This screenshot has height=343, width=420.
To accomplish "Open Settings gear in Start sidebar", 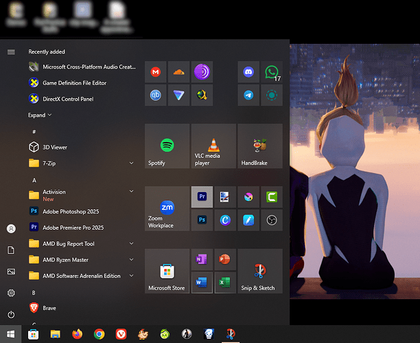I will coord(11,293).
